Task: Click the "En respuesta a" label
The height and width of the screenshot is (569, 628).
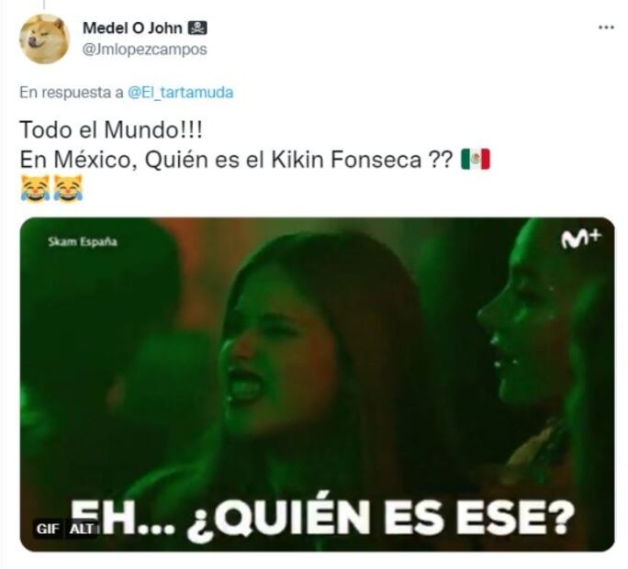Action: coord(72,93)
